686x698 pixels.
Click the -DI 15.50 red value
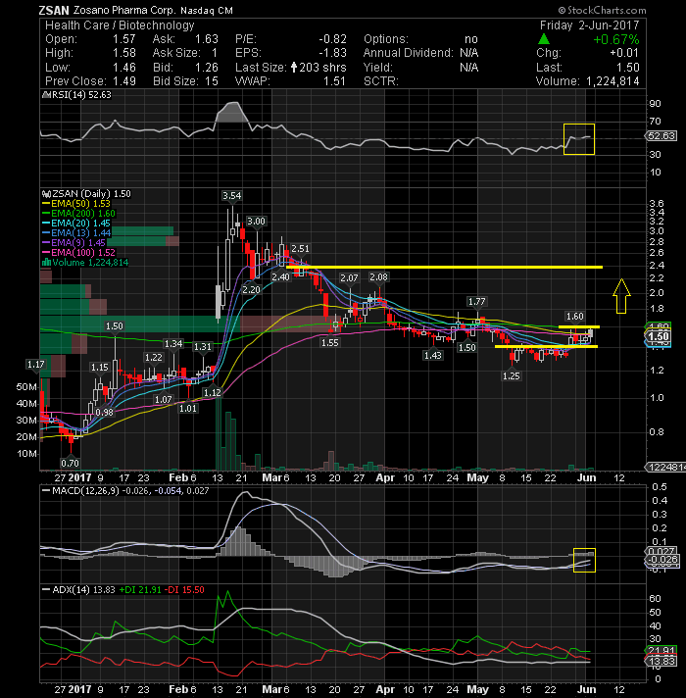point(184,590)
